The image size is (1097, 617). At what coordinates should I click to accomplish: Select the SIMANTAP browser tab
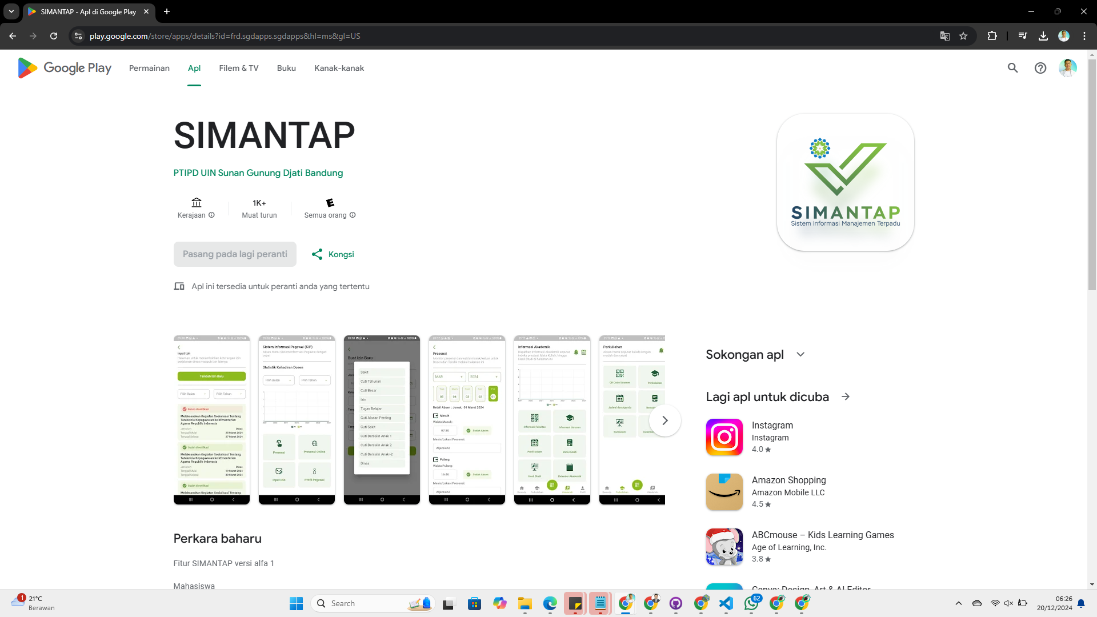pos(89,11)
